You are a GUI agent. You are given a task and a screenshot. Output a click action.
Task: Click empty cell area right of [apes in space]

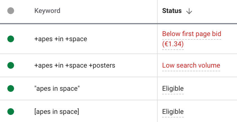(118, 112)
